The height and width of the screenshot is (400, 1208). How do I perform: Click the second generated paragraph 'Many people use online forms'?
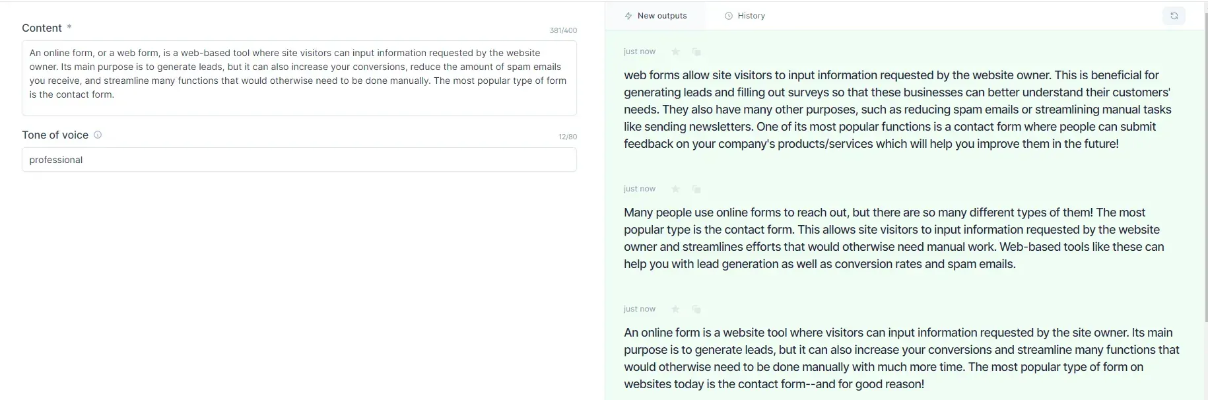point(894,238)
